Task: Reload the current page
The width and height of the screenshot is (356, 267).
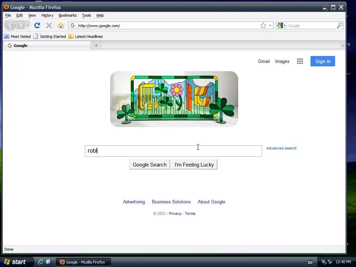Action: pos(37,25)
